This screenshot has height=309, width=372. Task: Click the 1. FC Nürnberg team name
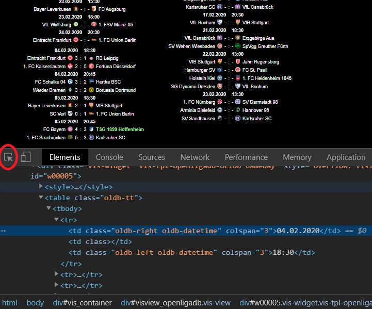[x=199, y=102]
